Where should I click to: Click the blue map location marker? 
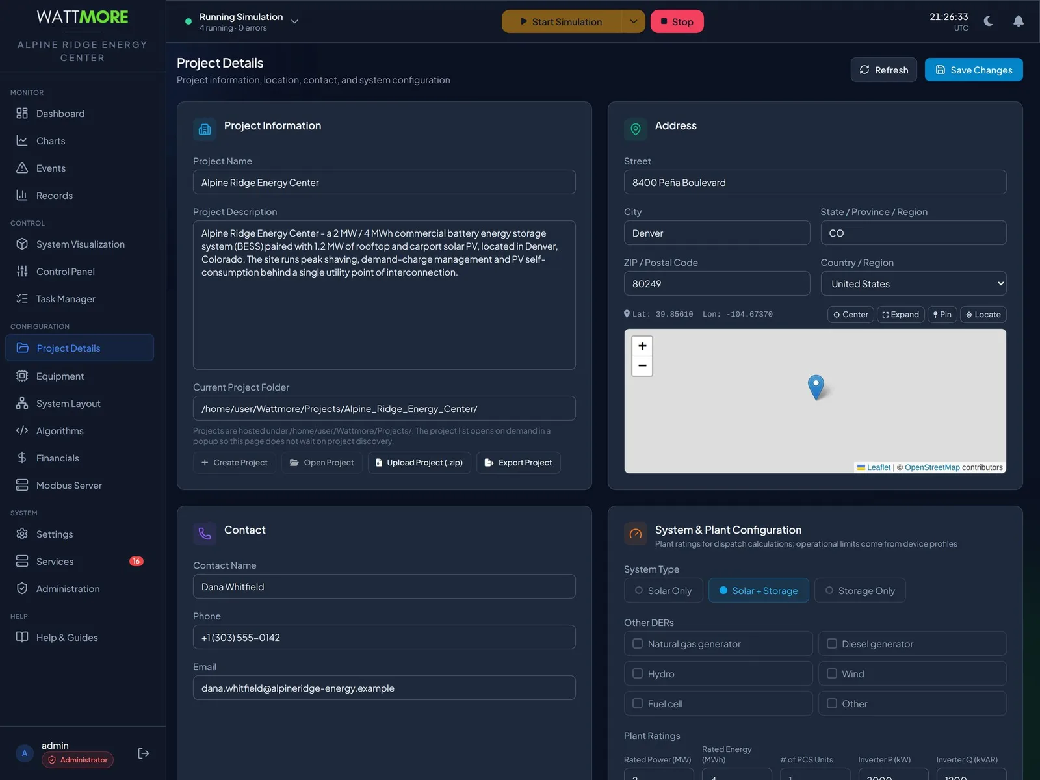pyautogui.click(x=816, y=387)
